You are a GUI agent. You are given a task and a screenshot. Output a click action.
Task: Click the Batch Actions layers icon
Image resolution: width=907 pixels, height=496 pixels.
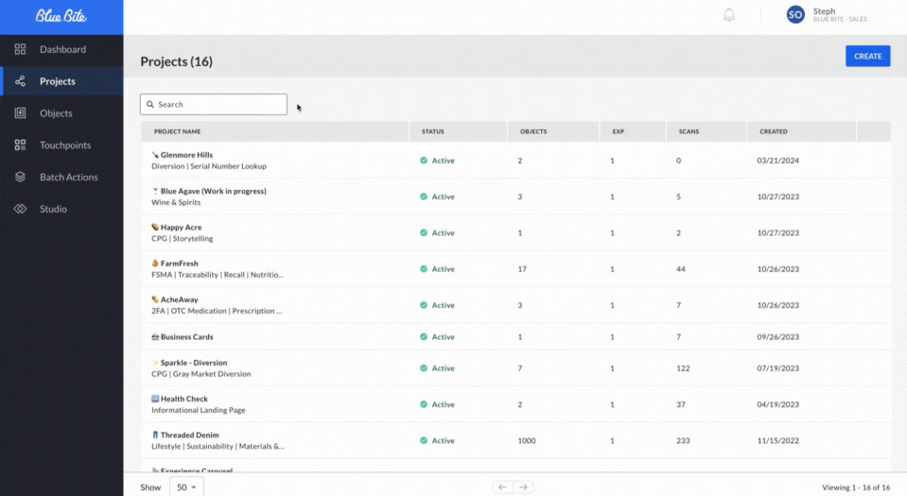20,177
